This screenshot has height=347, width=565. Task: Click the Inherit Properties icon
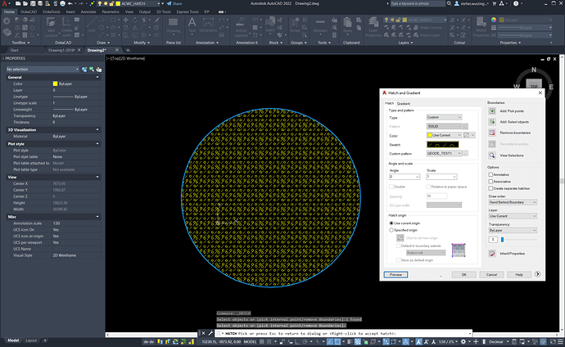point(491,255)
